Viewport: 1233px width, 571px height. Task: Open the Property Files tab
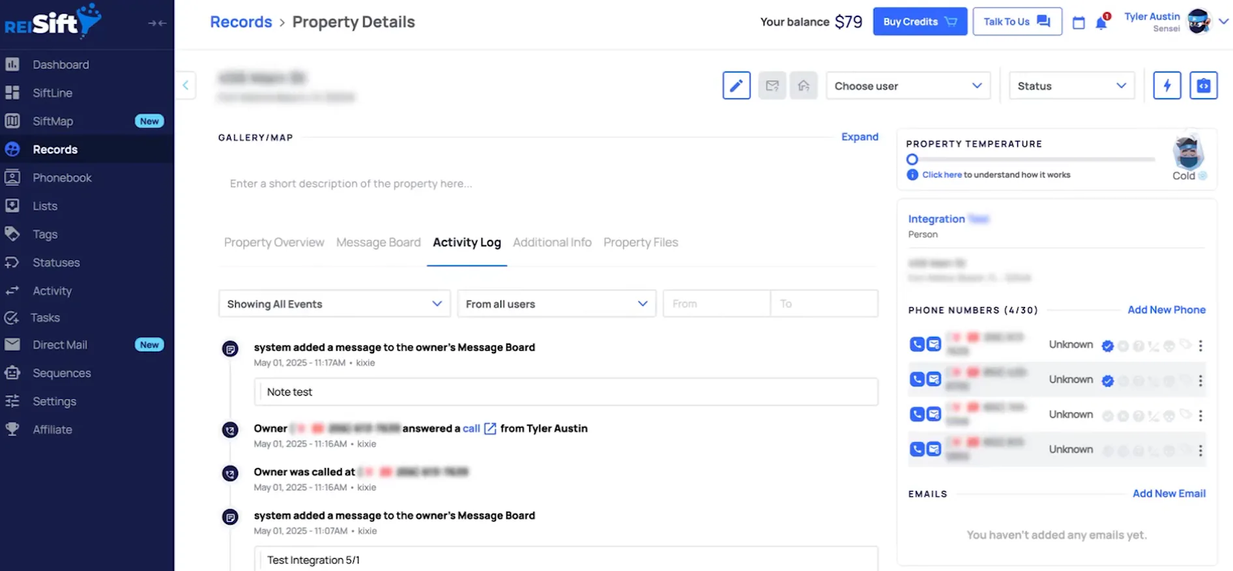(x=641, y=242)
